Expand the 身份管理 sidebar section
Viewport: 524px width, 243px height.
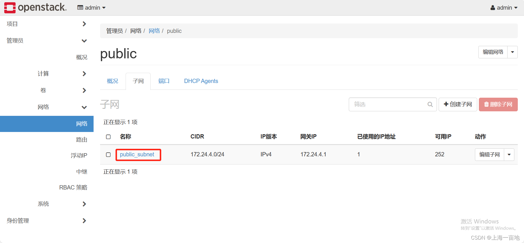[x=47, y=221]
